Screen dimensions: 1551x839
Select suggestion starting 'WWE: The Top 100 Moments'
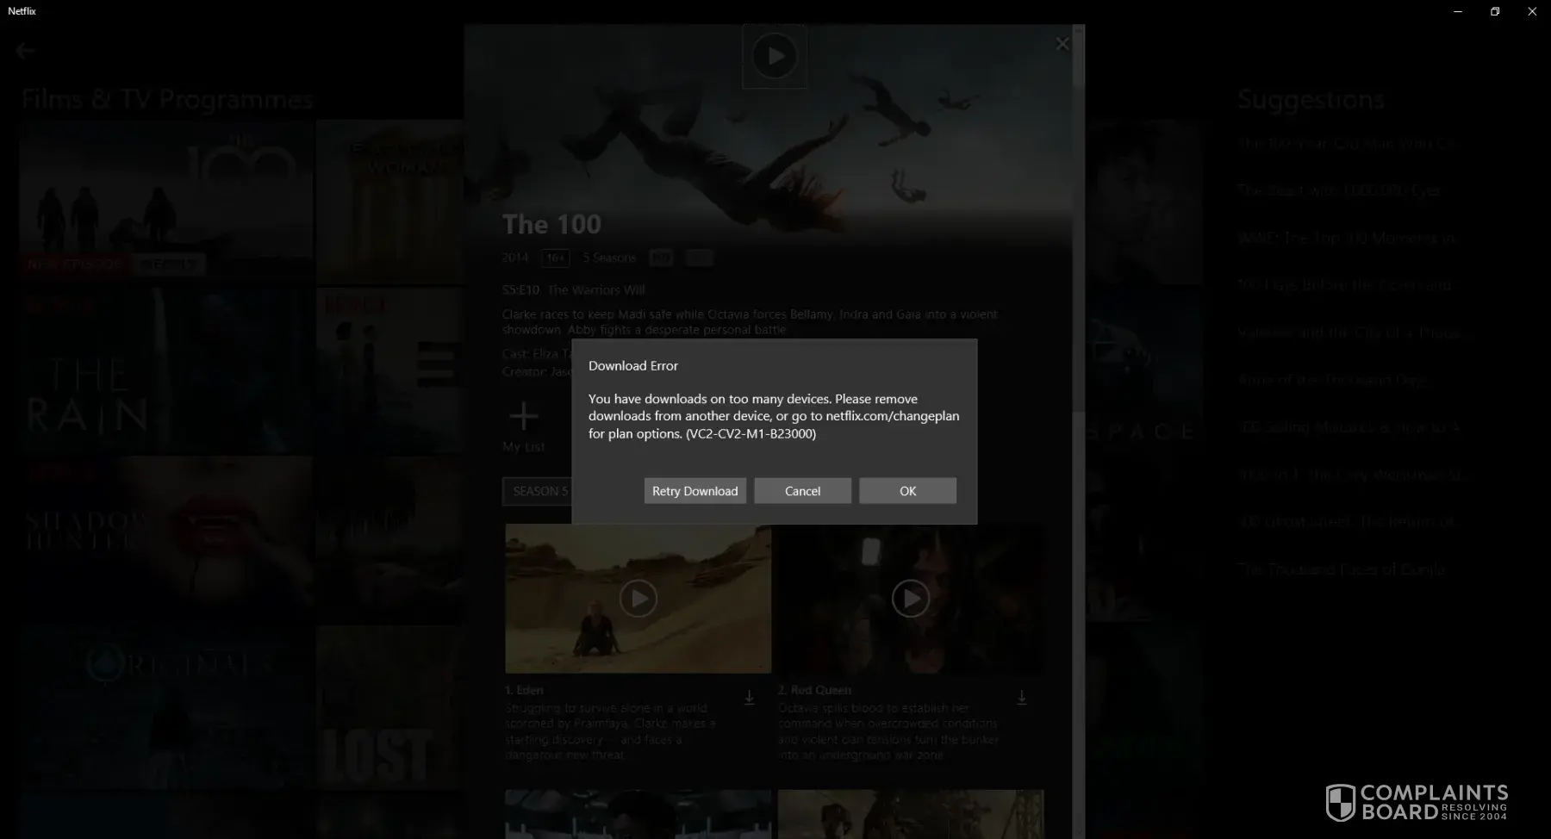pyautogui.click(x=1347, y=238)
